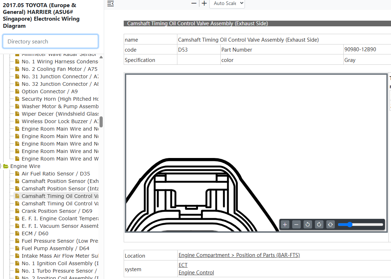391x279 pixels.
Task: Click file icon beside No. 1 Turbo Pressure Sensor
Action: tap(17, 271)
